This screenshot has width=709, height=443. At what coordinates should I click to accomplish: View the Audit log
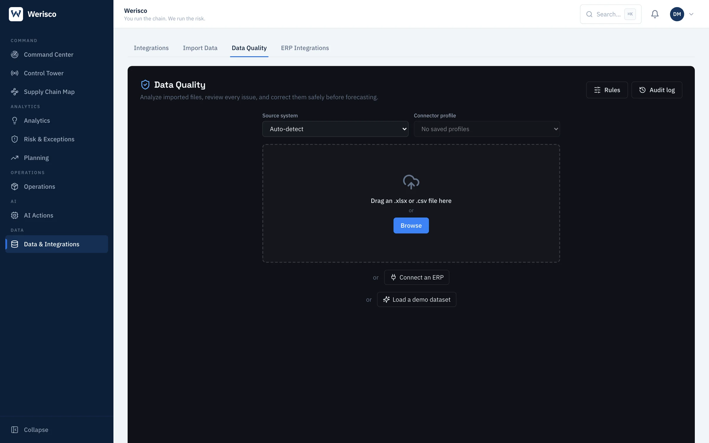tap(657, 90)
